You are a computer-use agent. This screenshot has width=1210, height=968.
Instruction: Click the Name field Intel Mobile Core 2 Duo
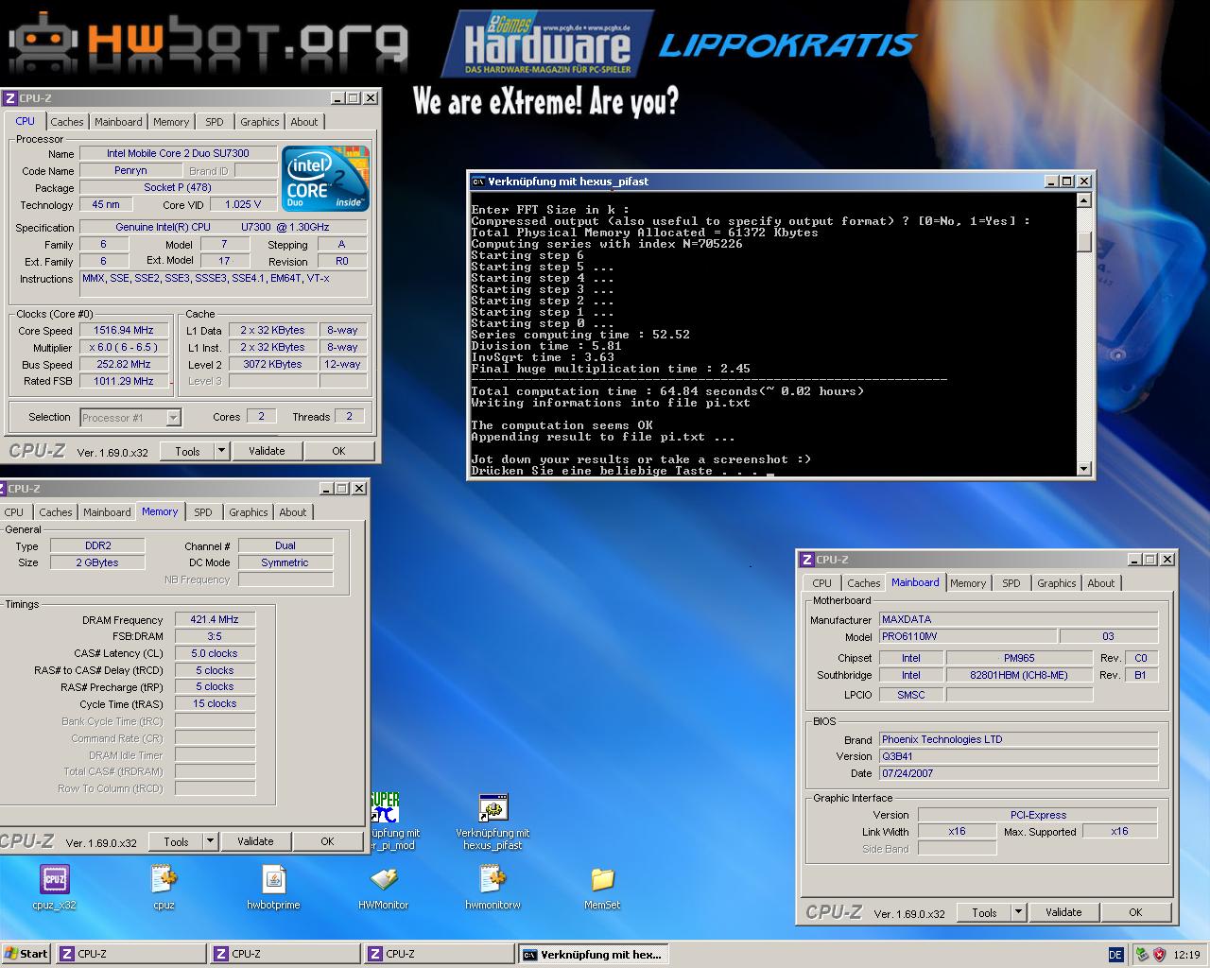point(178,153)
